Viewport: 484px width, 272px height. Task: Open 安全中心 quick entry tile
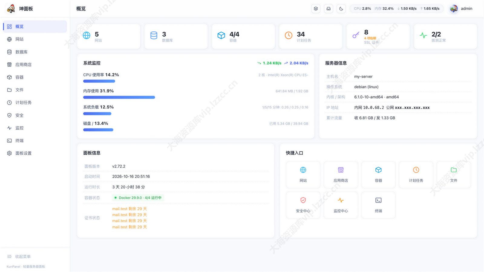click(x=303, y=205)
